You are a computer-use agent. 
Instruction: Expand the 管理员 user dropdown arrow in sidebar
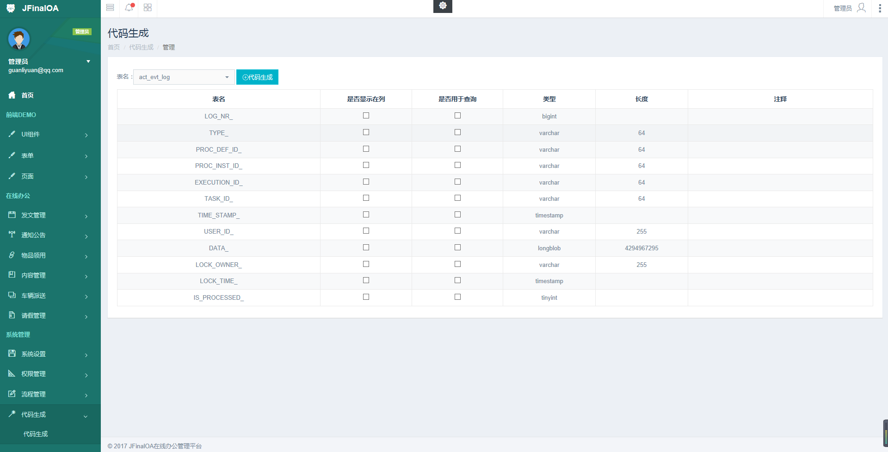pyautogui.click(x=88, y=62)
